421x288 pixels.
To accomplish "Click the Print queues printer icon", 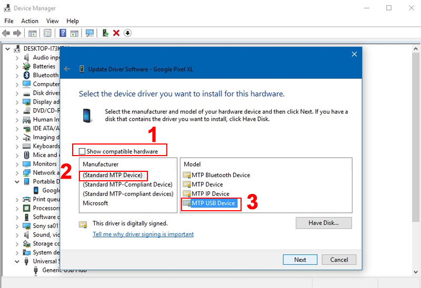I will tap(27, 199).
